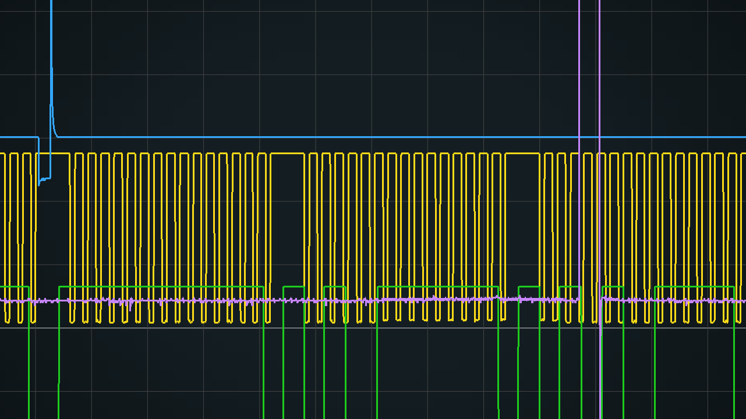Select the widest green pulse top edge

tap(161, 286)
